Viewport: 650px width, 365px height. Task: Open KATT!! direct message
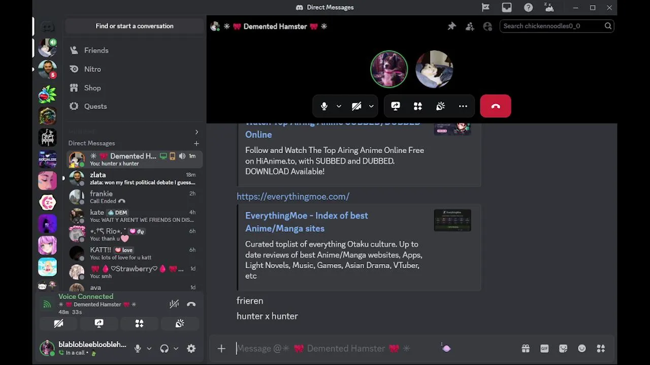[135, 253]
